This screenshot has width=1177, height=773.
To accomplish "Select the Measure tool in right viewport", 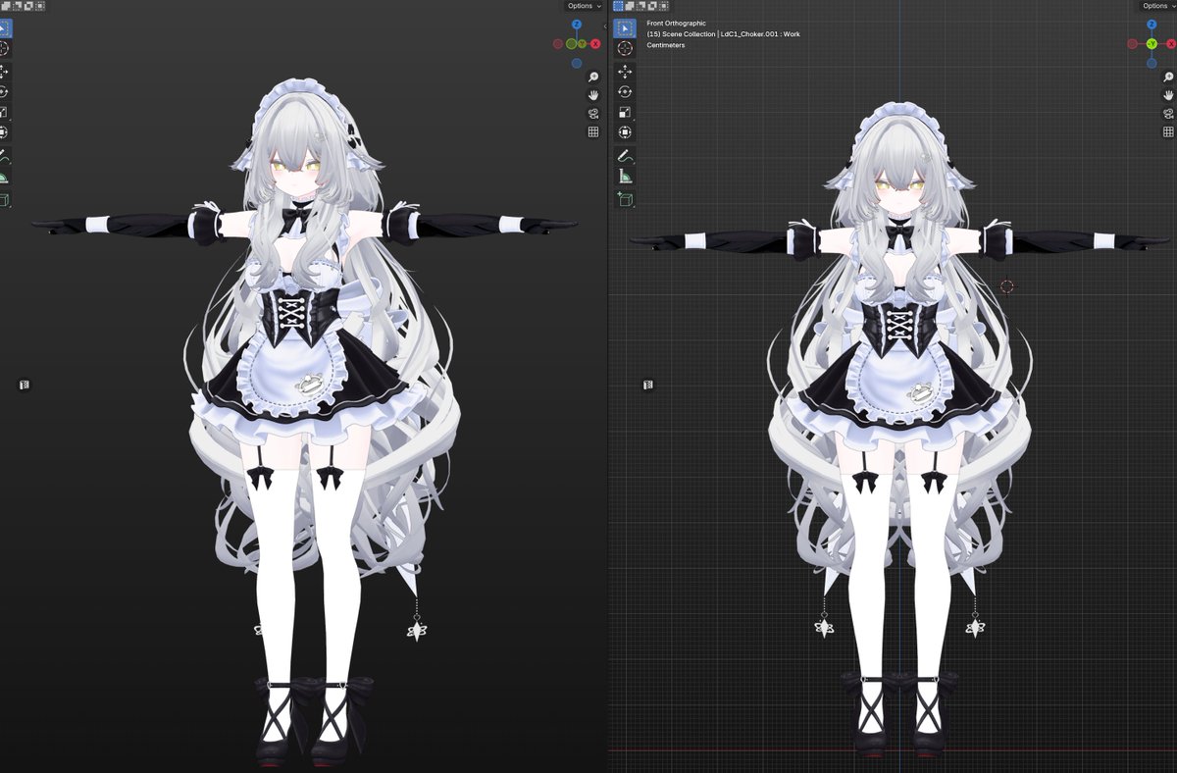I will coord(625,177).
